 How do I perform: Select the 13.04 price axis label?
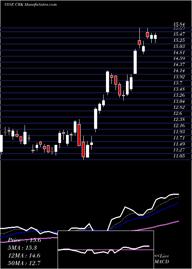(x=179, y=101)
